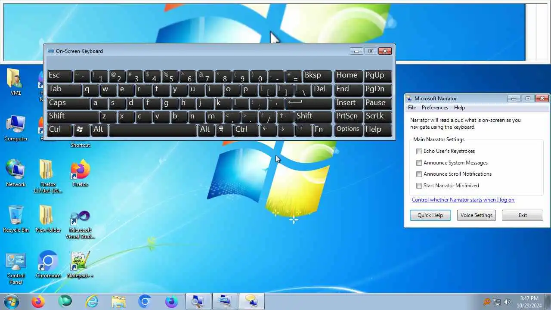Open Windows Explorer from the taskbar
551x310 pixels.
pos(118,302)
